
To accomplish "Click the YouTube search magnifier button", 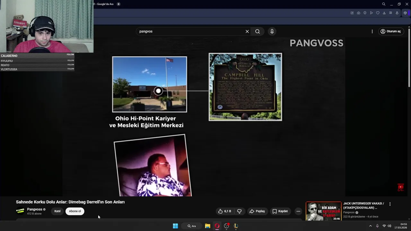I will (x=258, y=31).
